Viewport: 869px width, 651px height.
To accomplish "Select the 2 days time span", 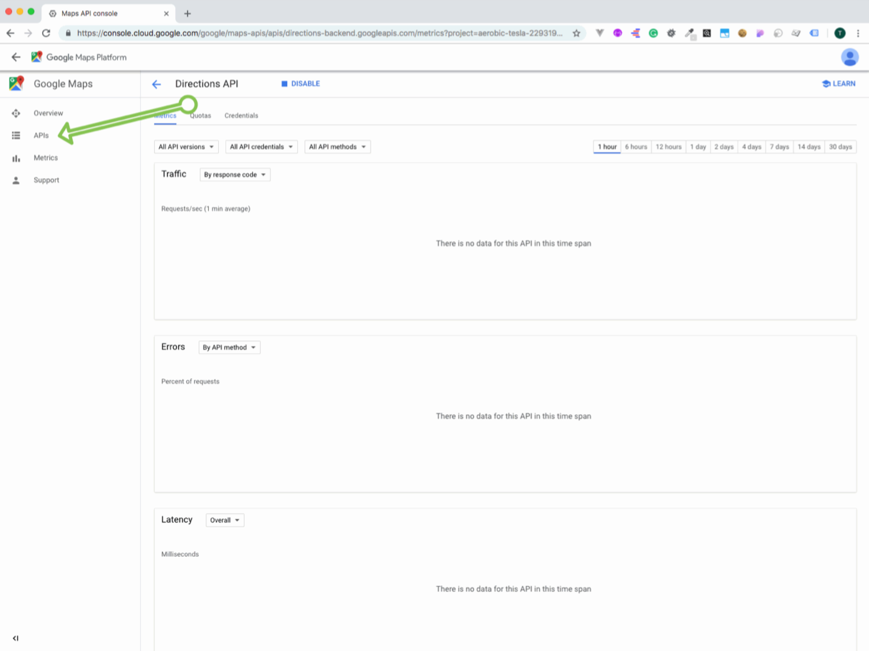I will 724,147.
